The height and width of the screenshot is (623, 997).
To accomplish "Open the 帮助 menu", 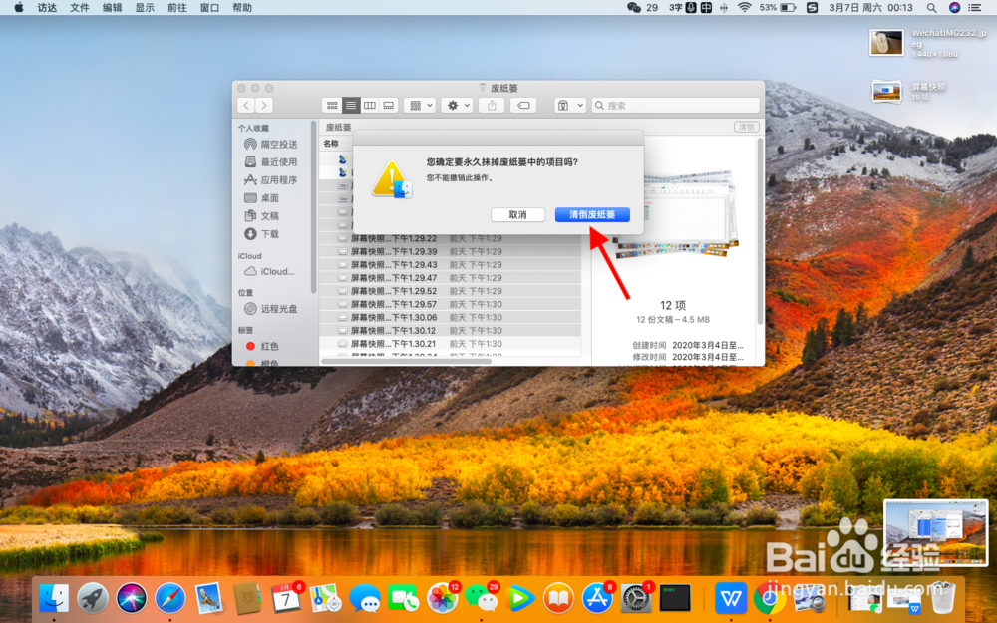I will [242, 8].
